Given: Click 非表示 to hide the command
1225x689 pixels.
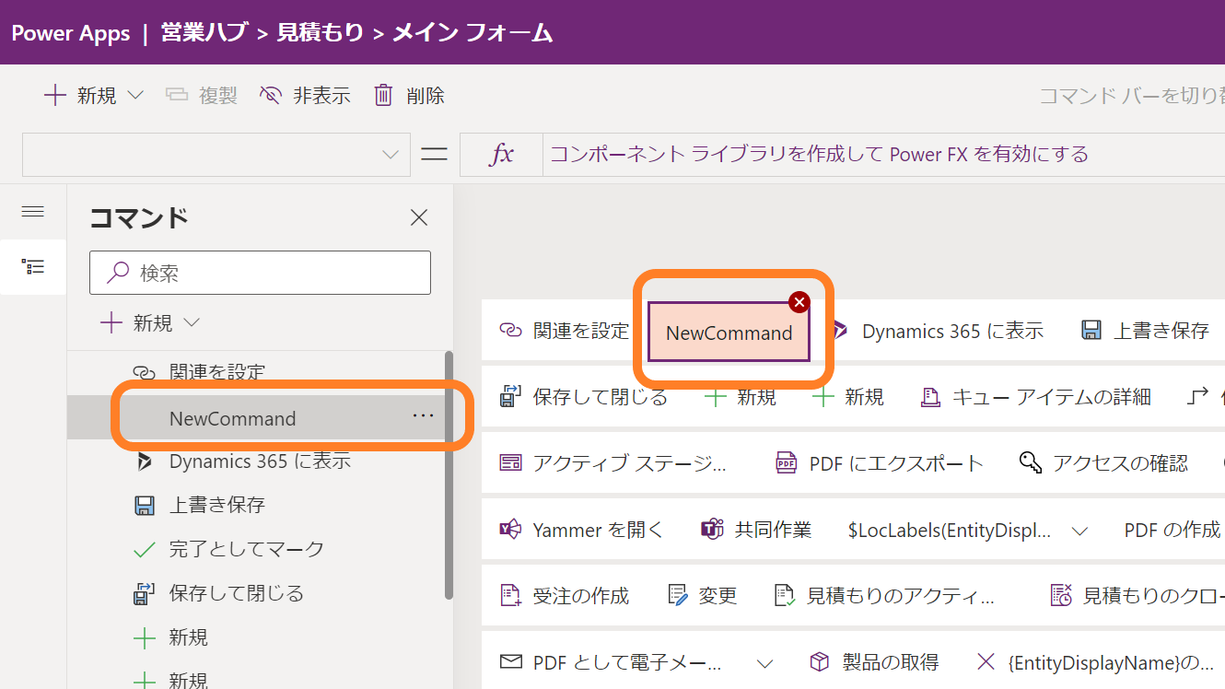Looking at the screenshot, I should 305,95.
